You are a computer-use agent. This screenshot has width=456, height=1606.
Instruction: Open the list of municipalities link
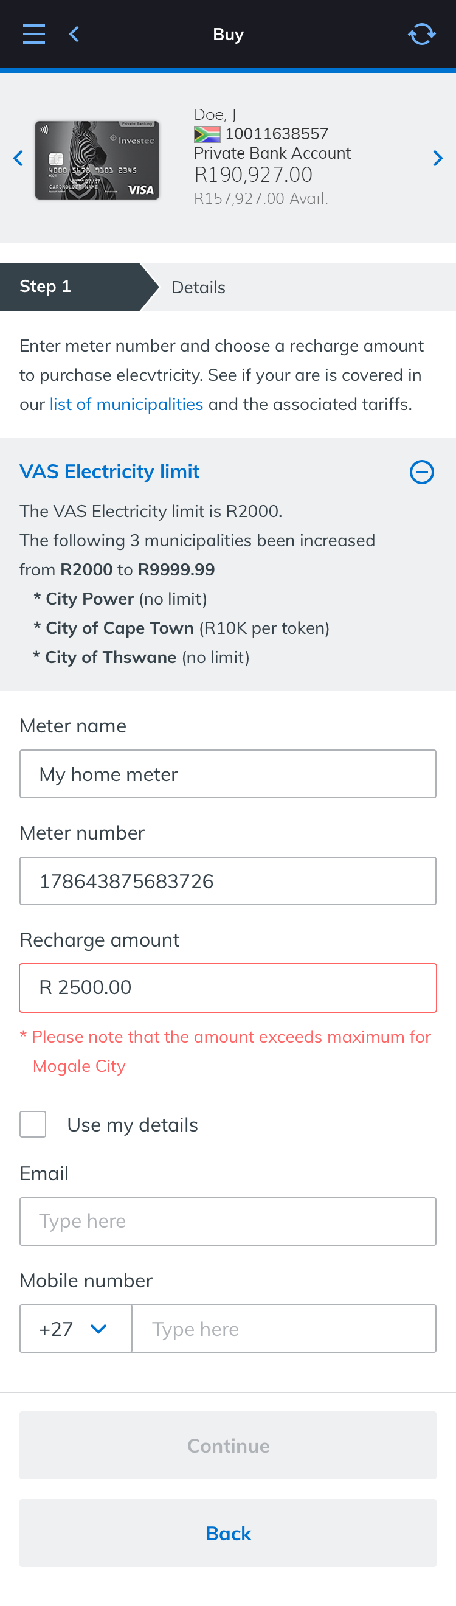click(126, 405)
